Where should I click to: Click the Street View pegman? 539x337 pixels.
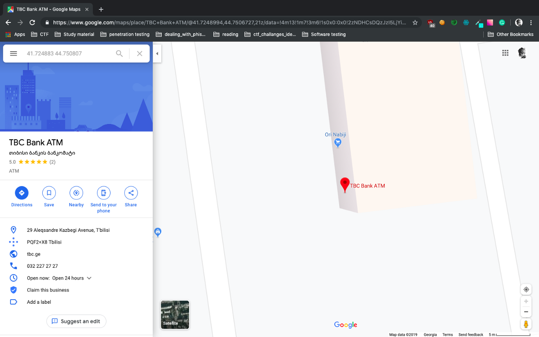pyautogui.click(x=526, y=324)
